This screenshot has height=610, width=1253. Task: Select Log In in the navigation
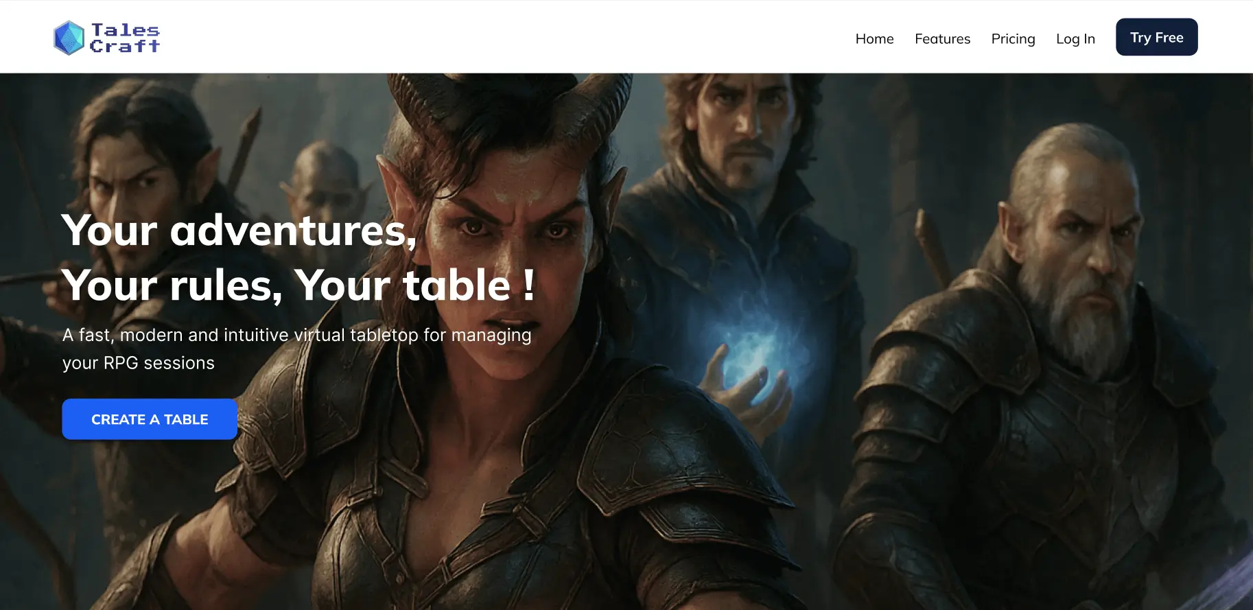click(x=1075, y=38)
